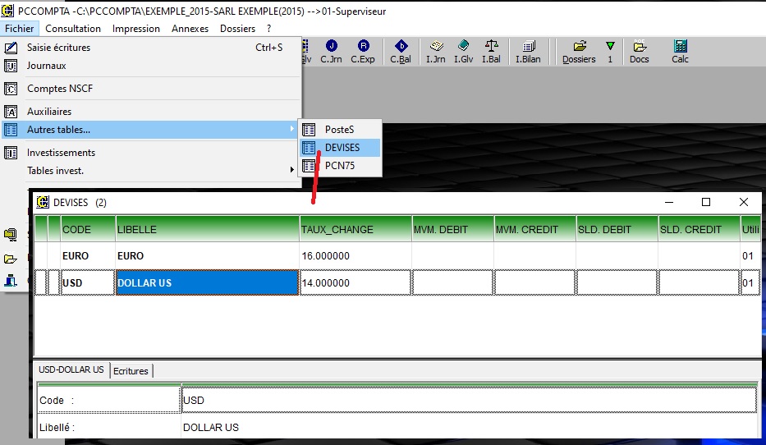The image size is (766, 445).
Task: Click the I.Bal scales icon
Action: (x=491, y=51)
